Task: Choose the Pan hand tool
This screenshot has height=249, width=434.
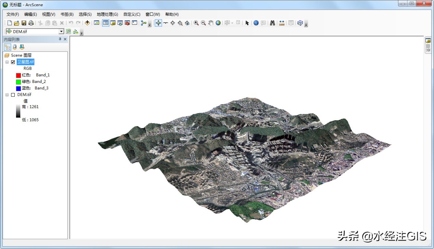Action: (x=210, y=23)
